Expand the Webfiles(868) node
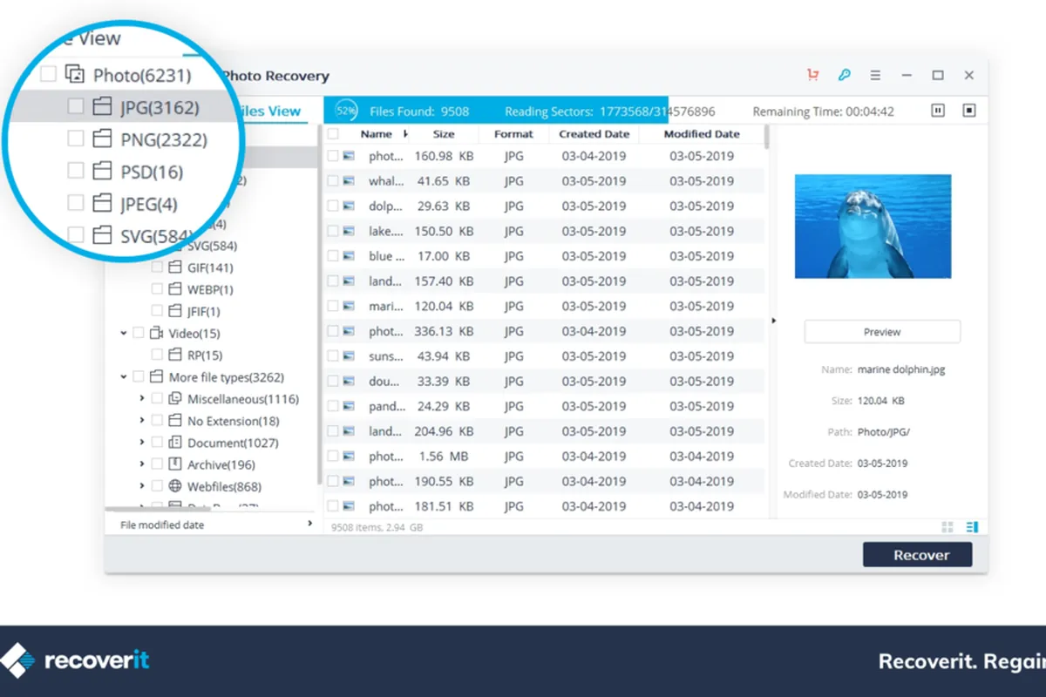Screen dimensions: 1046x697 point(141,486)
